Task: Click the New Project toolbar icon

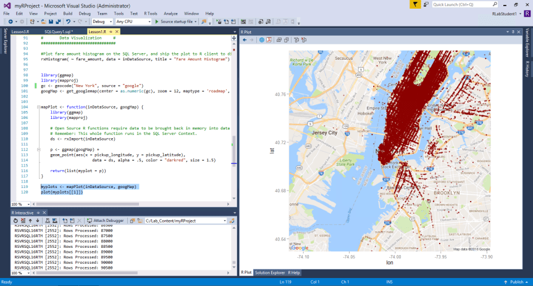Action: [32, 22]
